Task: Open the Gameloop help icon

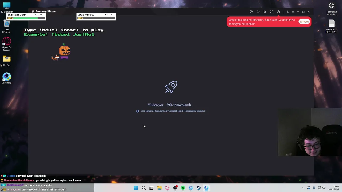Action: [251, 12]
